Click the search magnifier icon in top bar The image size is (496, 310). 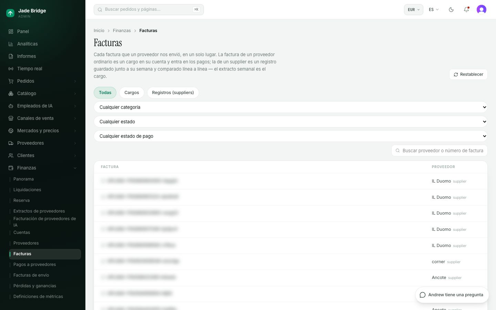tap(100, 10)
